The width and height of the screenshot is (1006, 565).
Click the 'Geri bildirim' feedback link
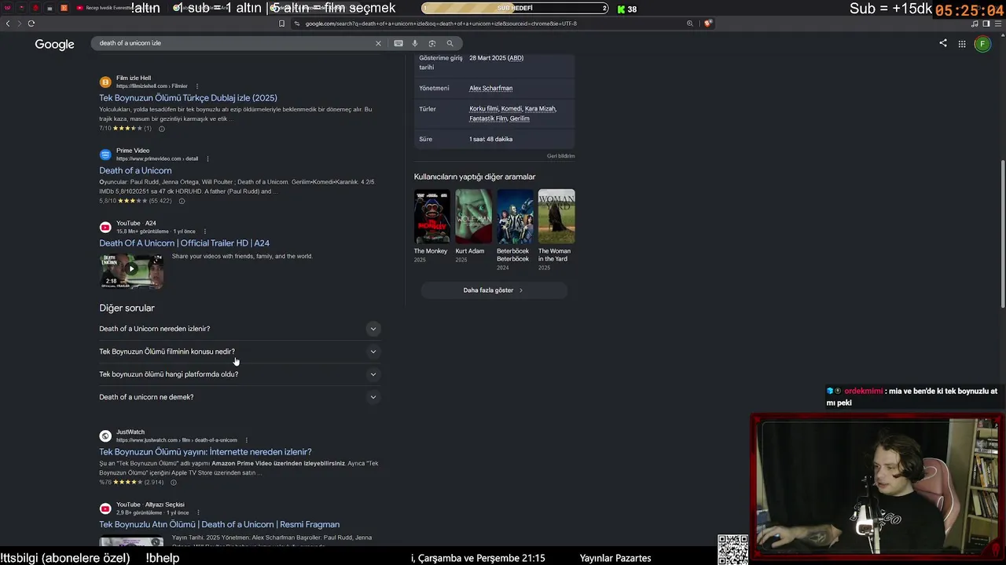tap(561, 156)
